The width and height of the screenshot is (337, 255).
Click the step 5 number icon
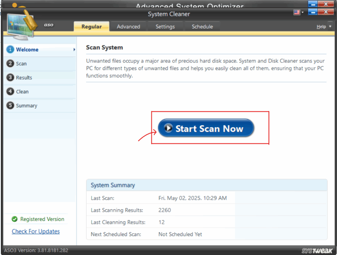(x=10, y=105)
